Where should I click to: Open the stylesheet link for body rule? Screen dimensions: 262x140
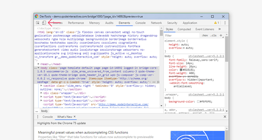click(206, 56)
